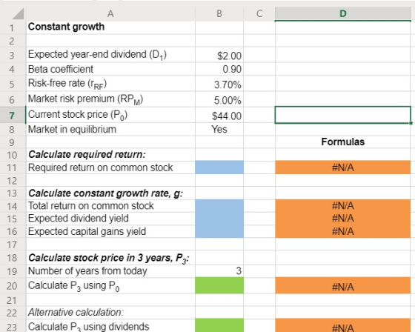This screenshot has height=332, width=415.
Task: Click the select-all corner triangle
Action: pos(18,14)
